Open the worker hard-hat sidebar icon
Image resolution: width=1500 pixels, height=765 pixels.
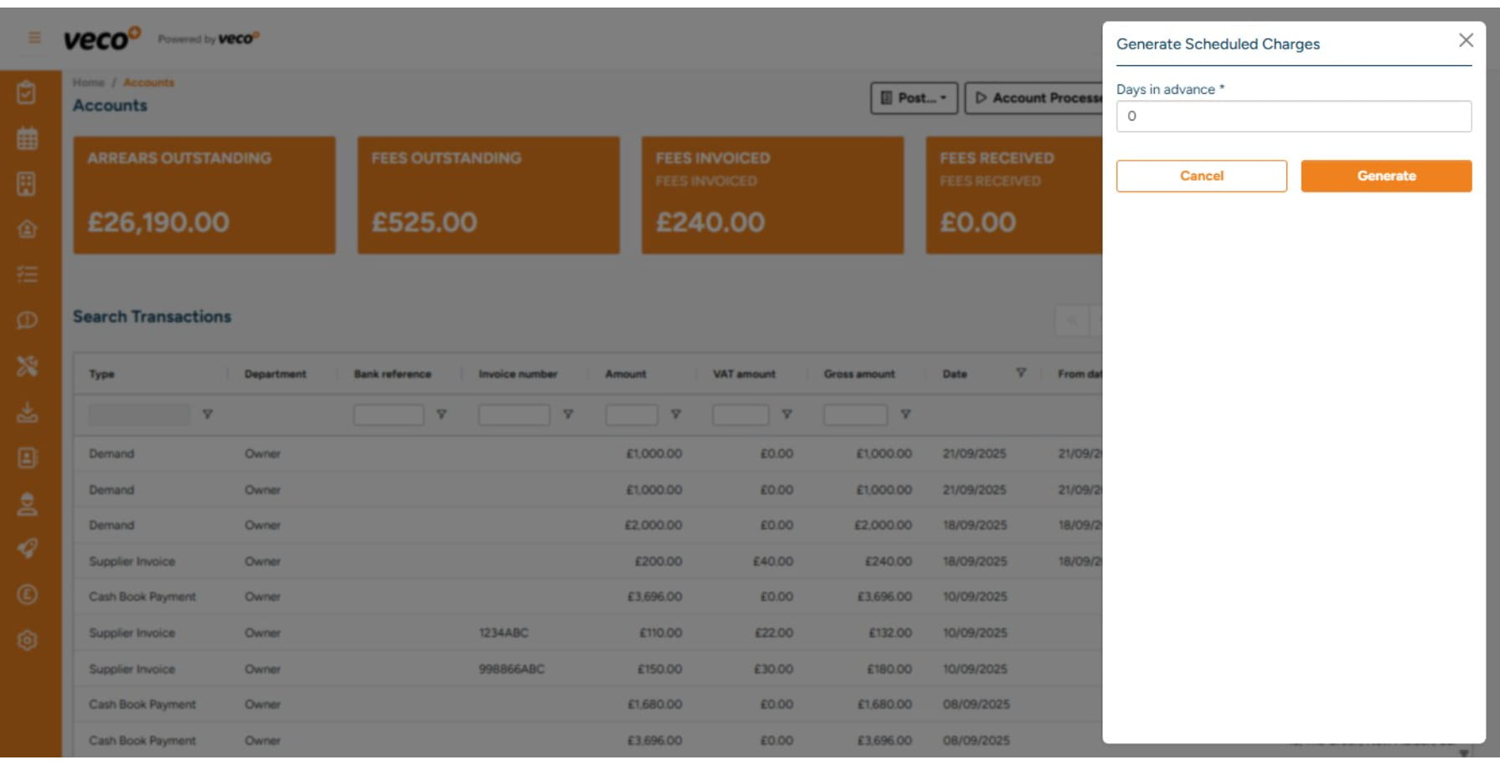(27, 503)
